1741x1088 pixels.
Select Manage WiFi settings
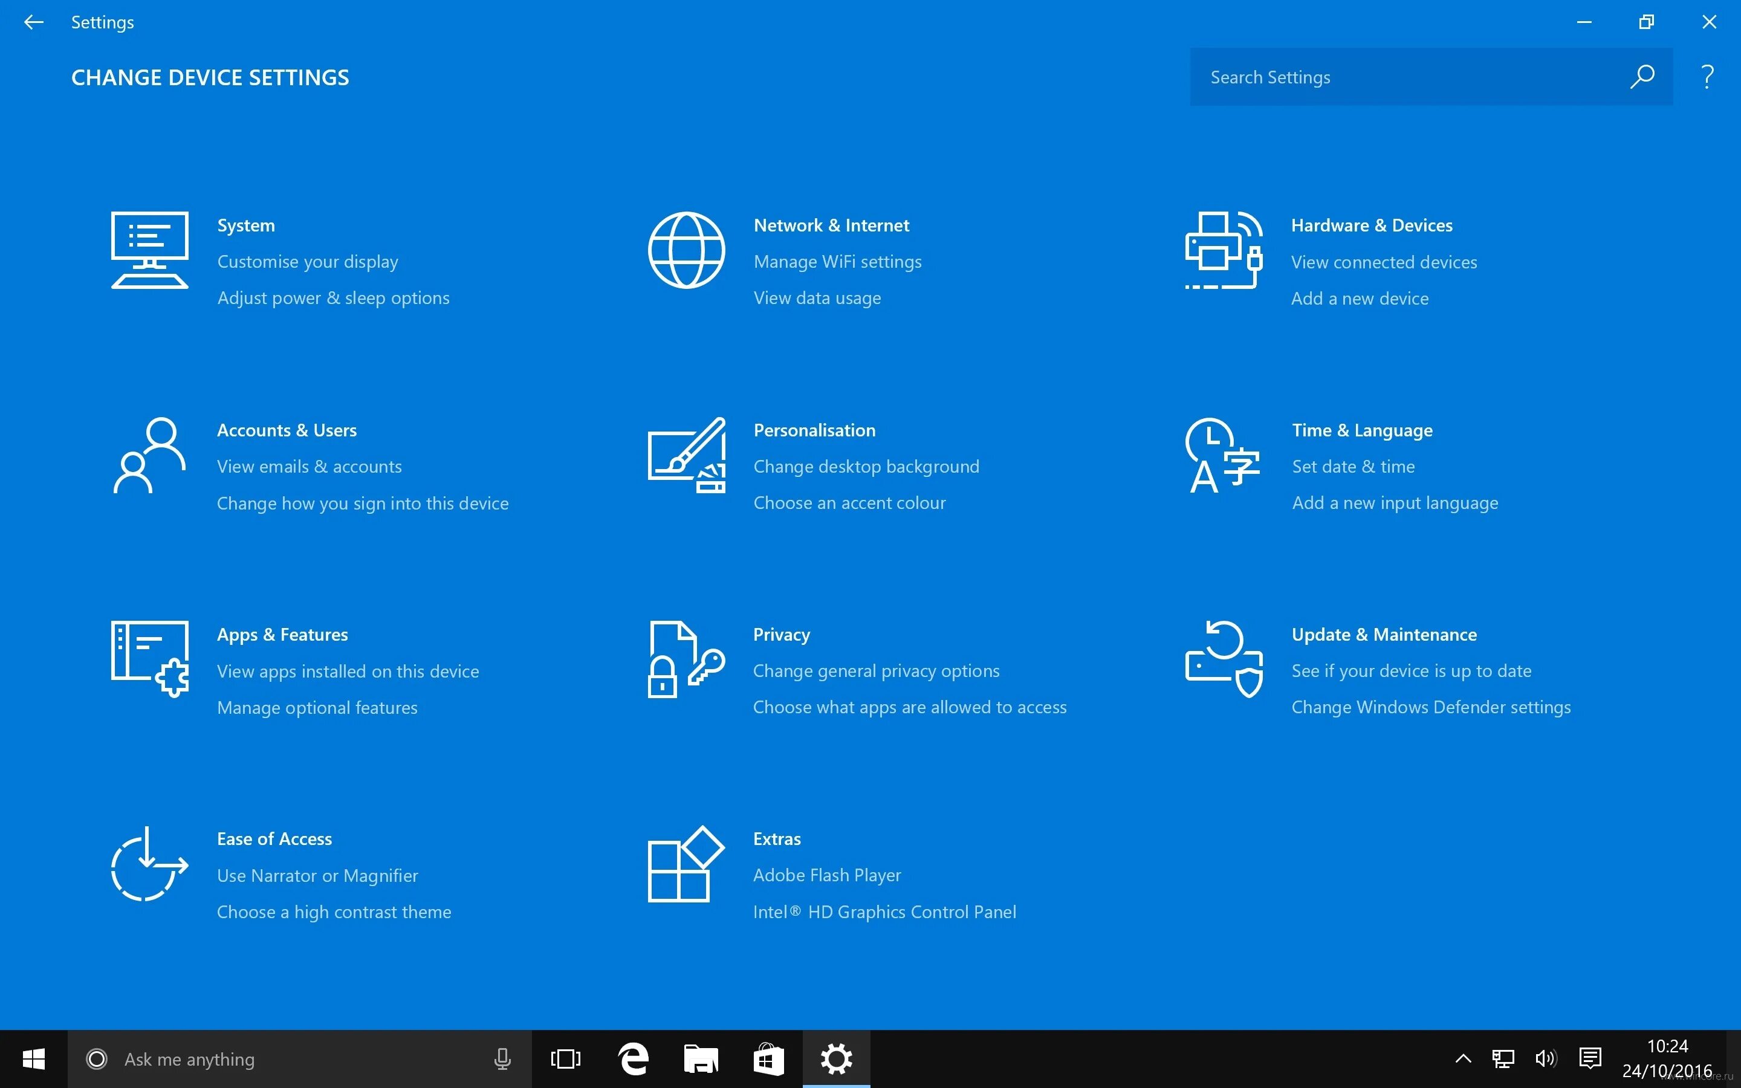(837, 261)
